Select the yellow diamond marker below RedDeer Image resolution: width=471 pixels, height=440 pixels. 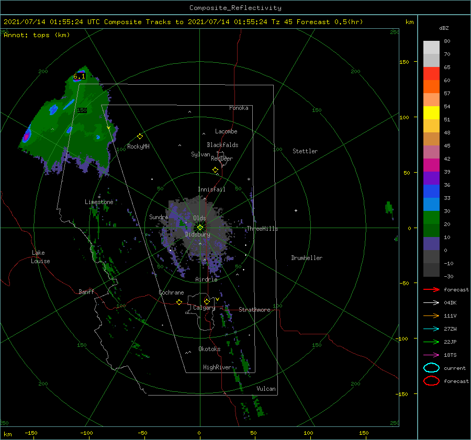click(215, 170)
